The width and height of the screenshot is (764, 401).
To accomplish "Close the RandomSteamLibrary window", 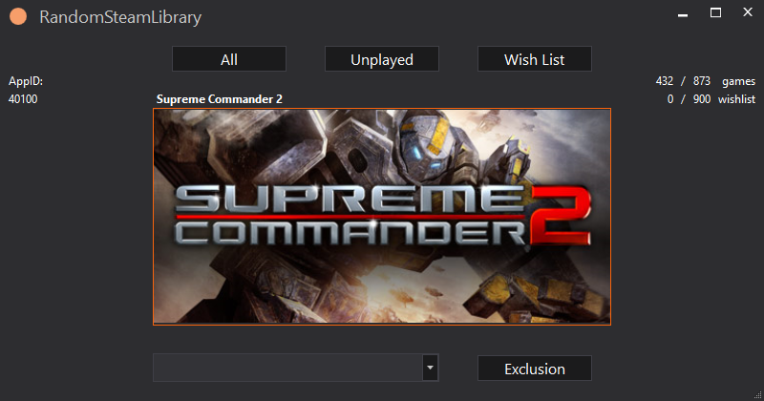I will pyautogui.click(x=747, y=13).
